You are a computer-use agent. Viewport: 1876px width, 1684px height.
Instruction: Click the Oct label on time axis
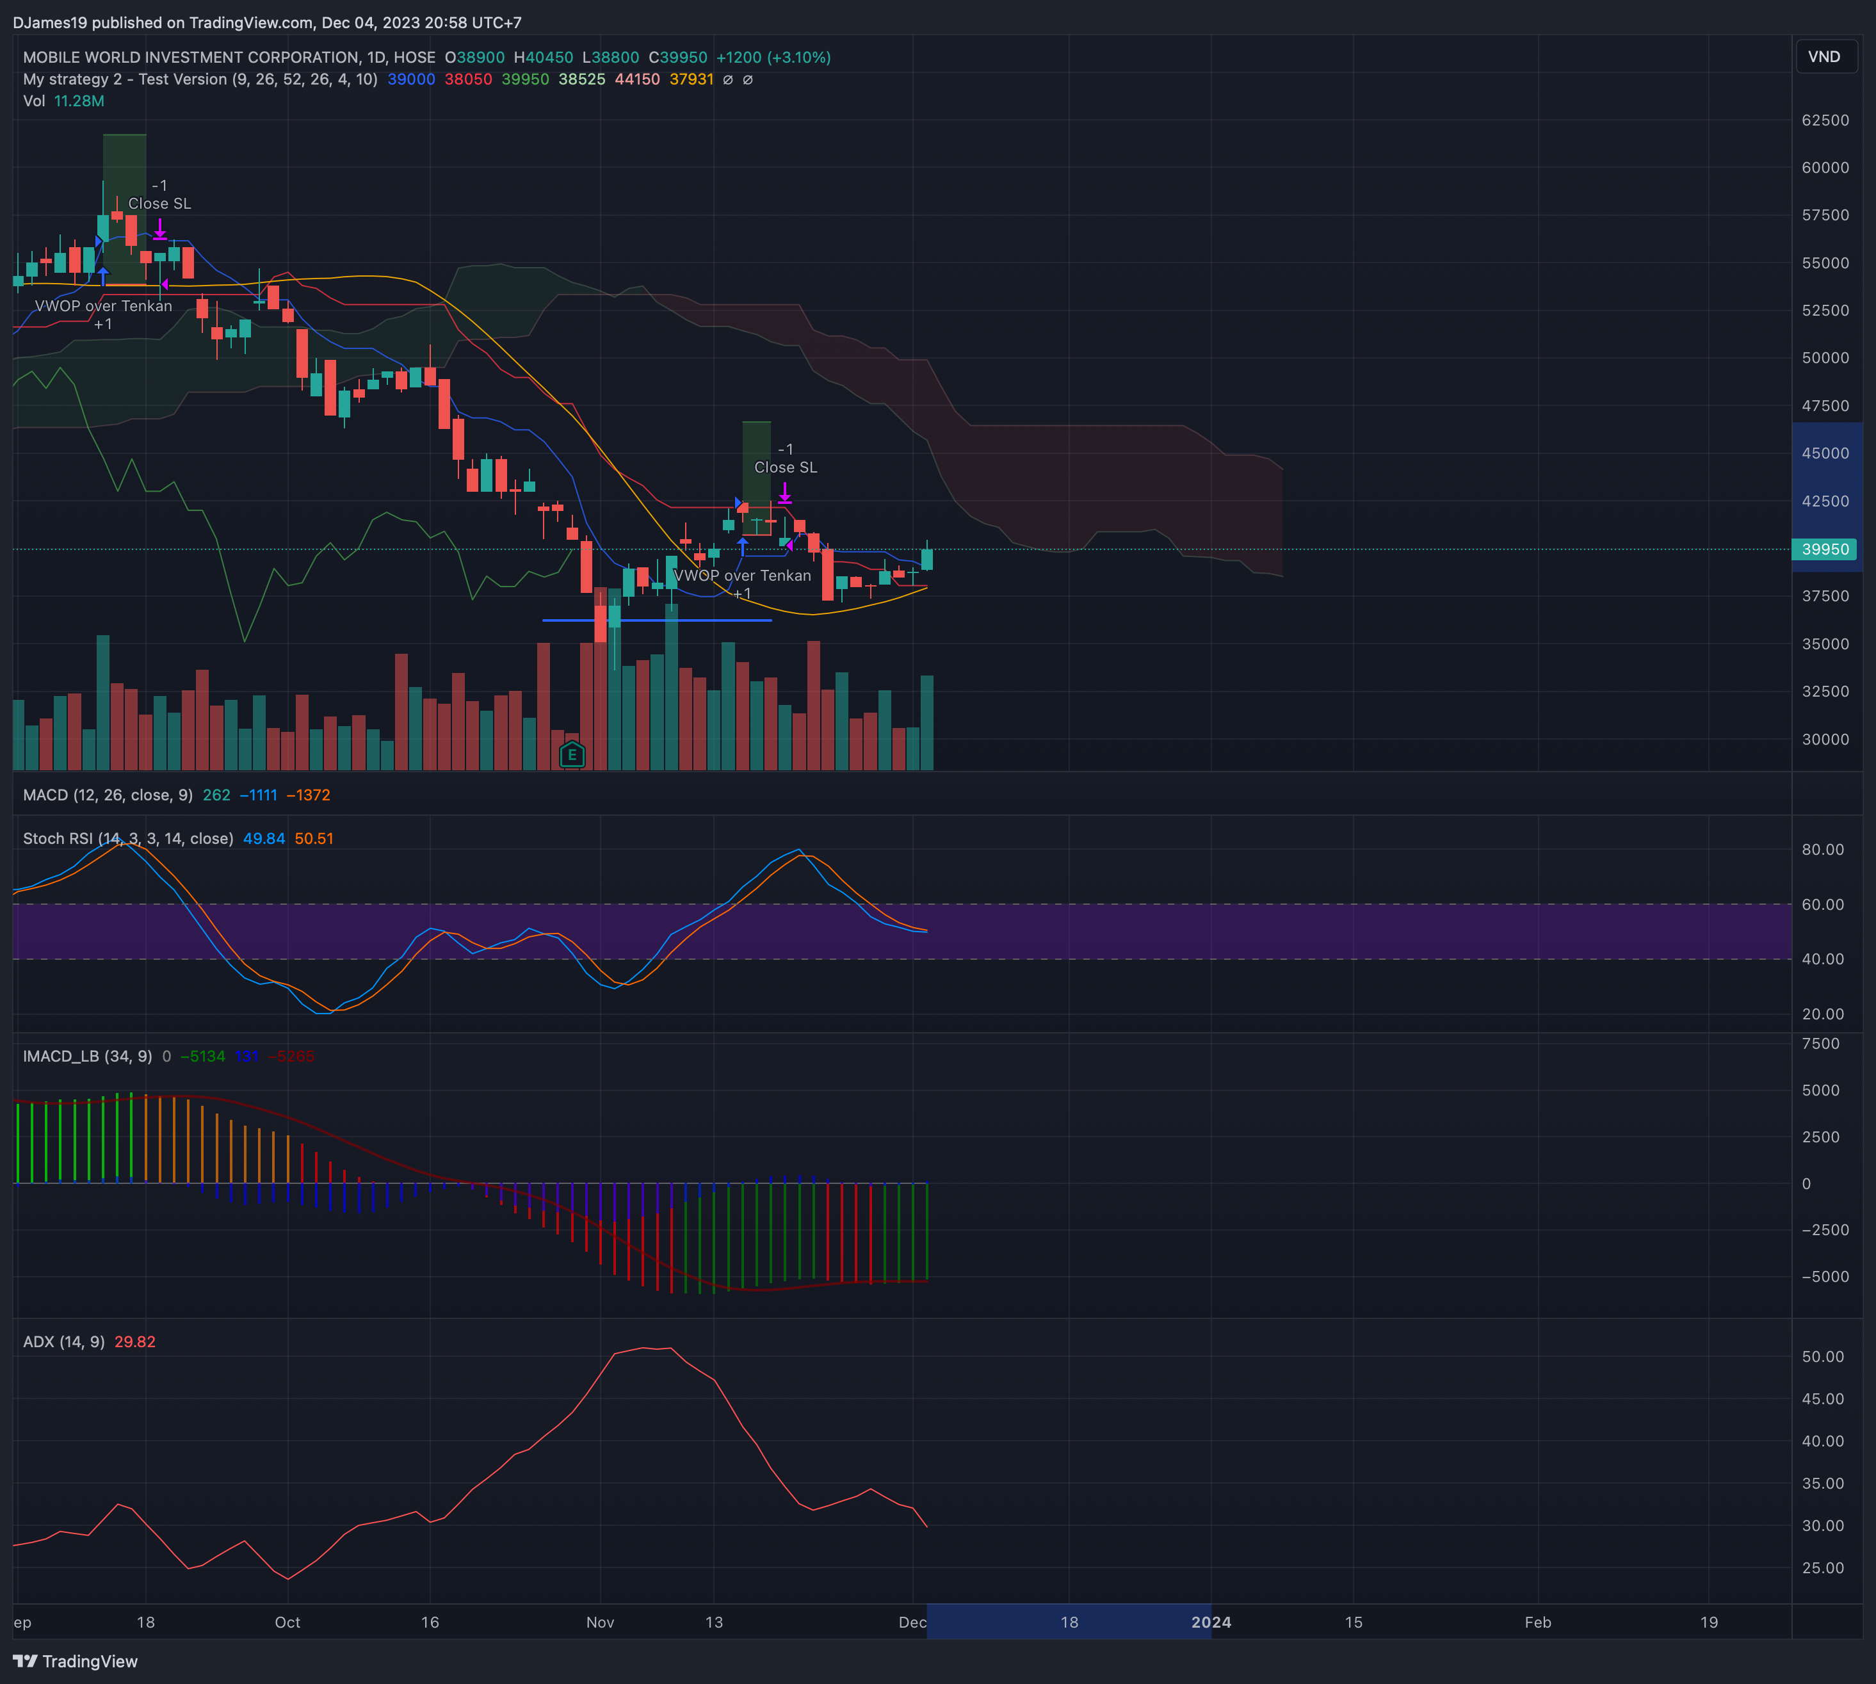(x=287, y=1622)
